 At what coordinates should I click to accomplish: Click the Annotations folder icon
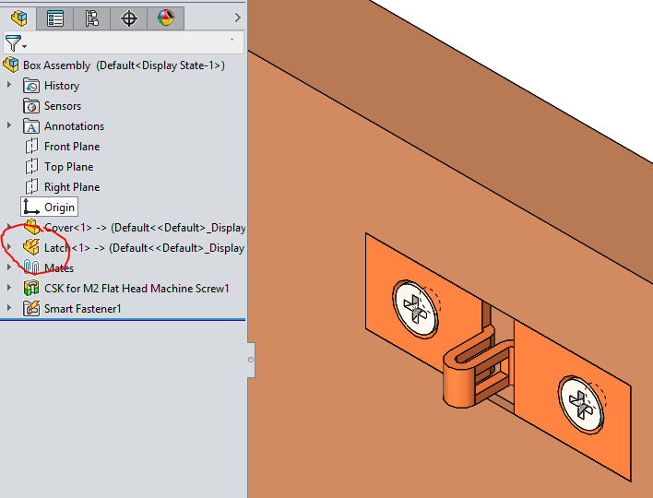click(x=31, y=126)
